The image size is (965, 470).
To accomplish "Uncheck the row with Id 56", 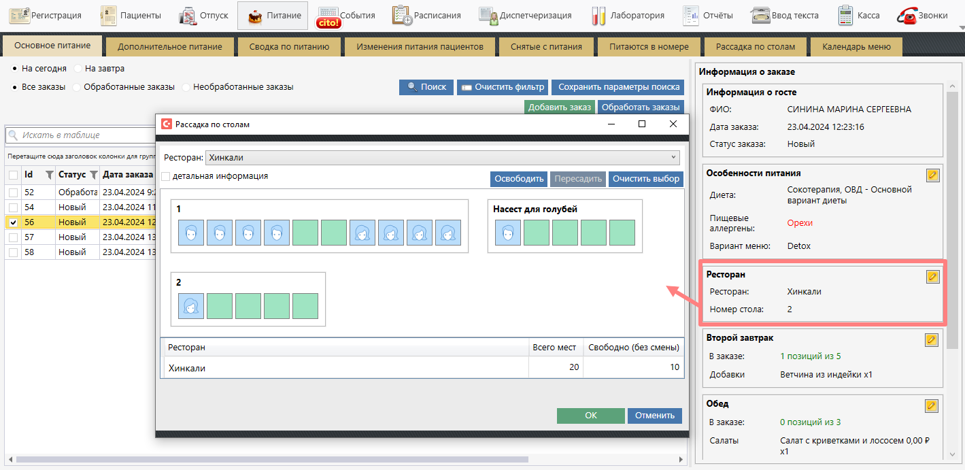I will pos(14,222).
